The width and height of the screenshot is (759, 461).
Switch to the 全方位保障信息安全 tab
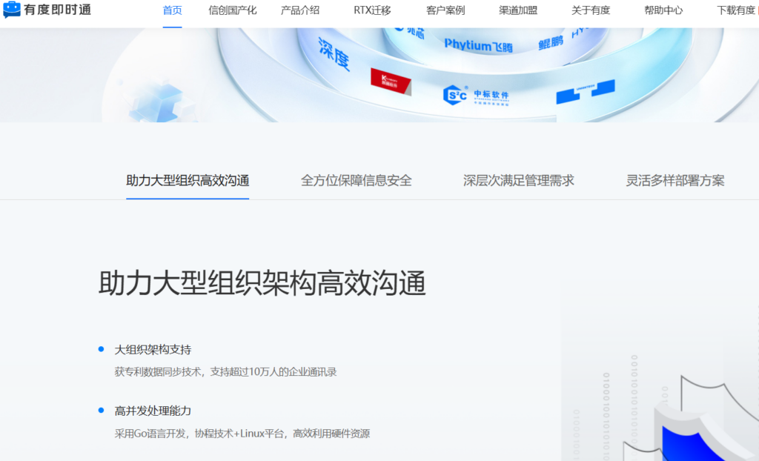tap(357, 180)
